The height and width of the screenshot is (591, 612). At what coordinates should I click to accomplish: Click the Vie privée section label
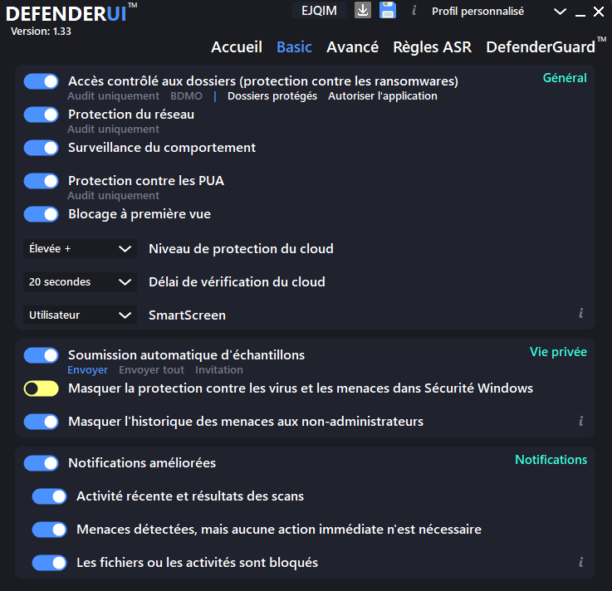tap(558, 352)
